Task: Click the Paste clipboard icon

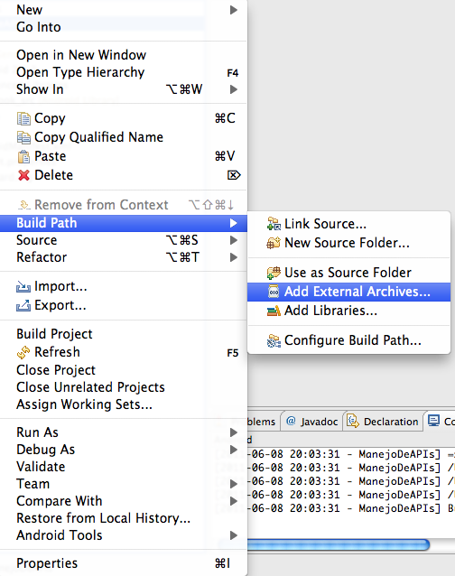Action: click(x=23, y=156)
